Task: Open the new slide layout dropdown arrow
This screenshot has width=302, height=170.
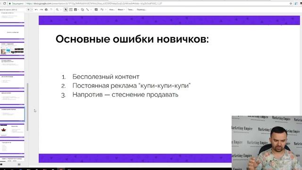Action: tap(32, 9)
